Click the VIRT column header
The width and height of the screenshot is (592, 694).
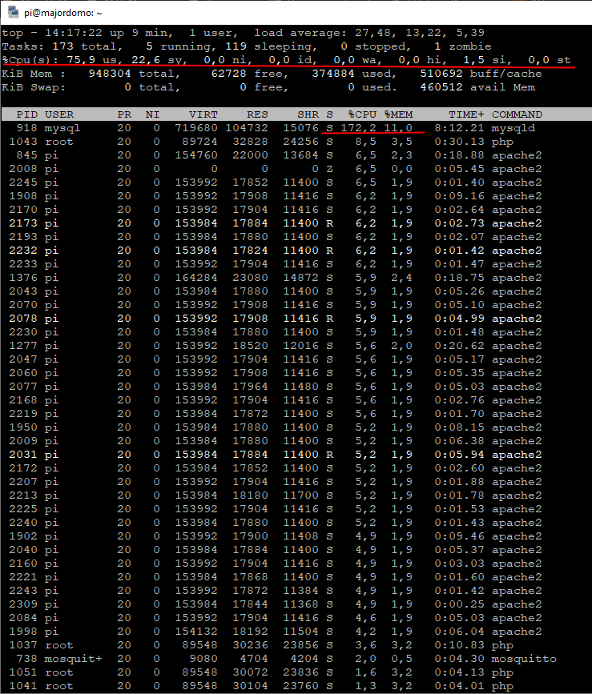(x=203, y=114)
